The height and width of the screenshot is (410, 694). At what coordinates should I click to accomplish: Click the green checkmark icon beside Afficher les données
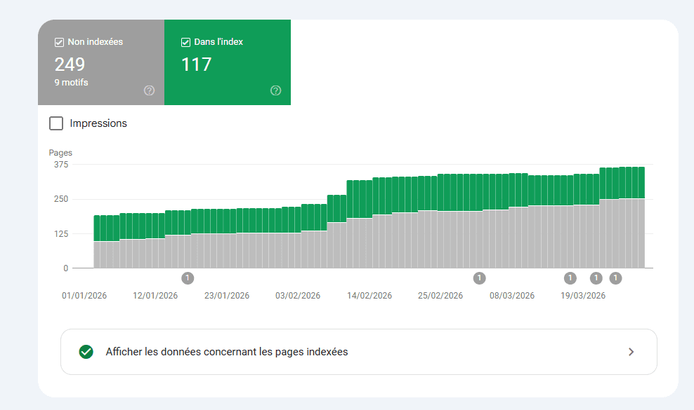[x=86, y=352]
